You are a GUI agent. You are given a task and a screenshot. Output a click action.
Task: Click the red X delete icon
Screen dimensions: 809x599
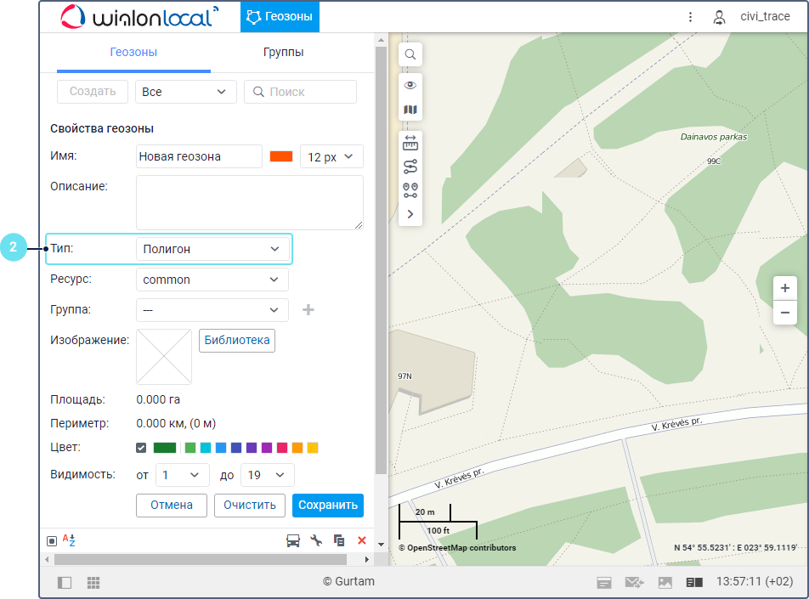click(x=362, y=540)
